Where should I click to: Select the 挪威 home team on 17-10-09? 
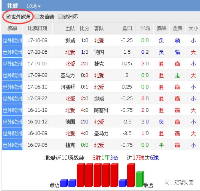70,40
